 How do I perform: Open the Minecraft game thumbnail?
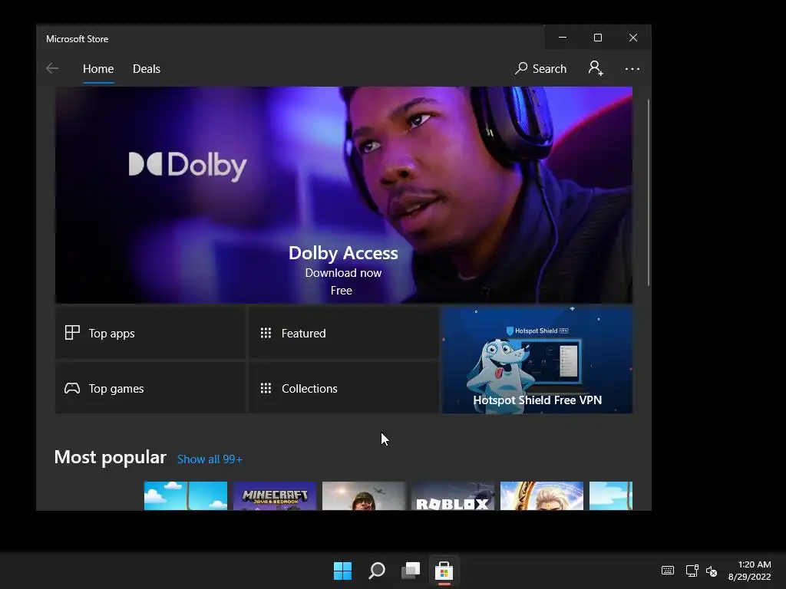tap(275, 496)
